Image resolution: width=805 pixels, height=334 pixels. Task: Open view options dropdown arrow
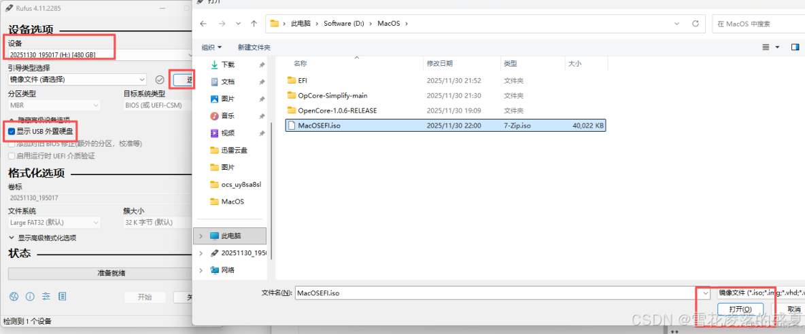click(777, 47)
